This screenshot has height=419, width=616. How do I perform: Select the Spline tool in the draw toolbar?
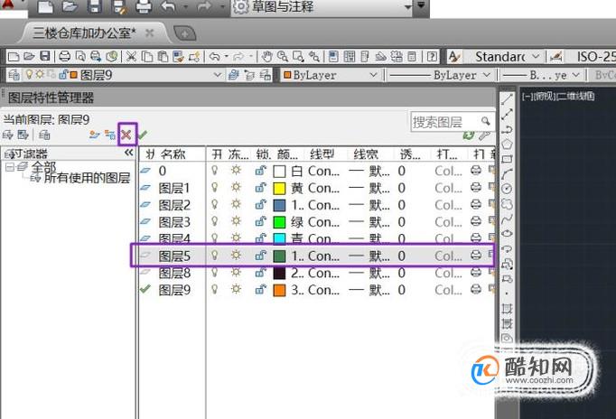507,219
